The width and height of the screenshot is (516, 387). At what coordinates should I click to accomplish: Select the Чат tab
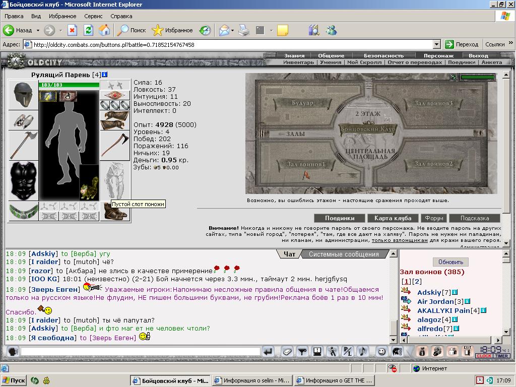point(289,254)
